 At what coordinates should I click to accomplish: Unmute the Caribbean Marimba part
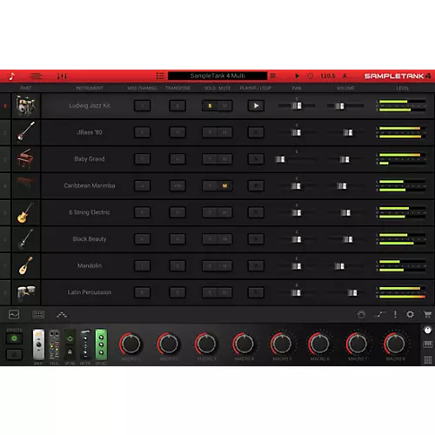point(224,186)
